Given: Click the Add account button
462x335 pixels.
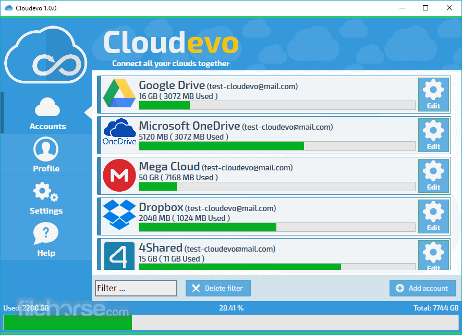Looking at the screenshot, I should point(423,288).
